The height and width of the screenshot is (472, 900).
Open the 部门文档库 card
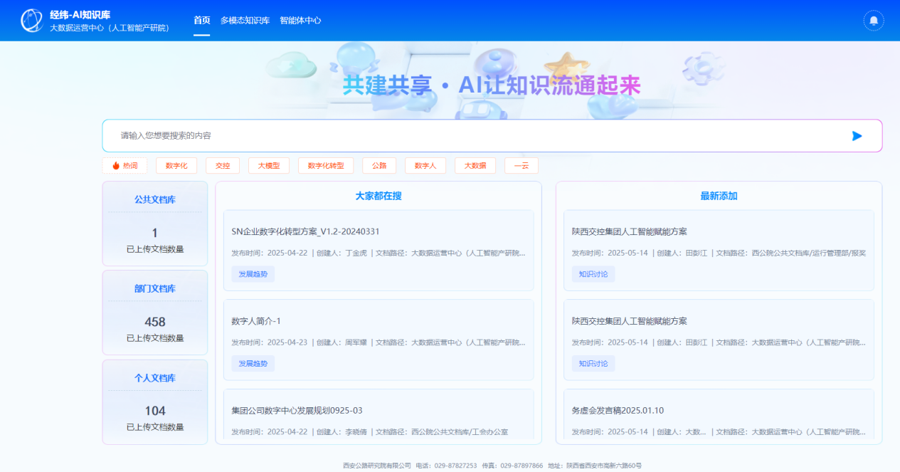coord(155,313)
